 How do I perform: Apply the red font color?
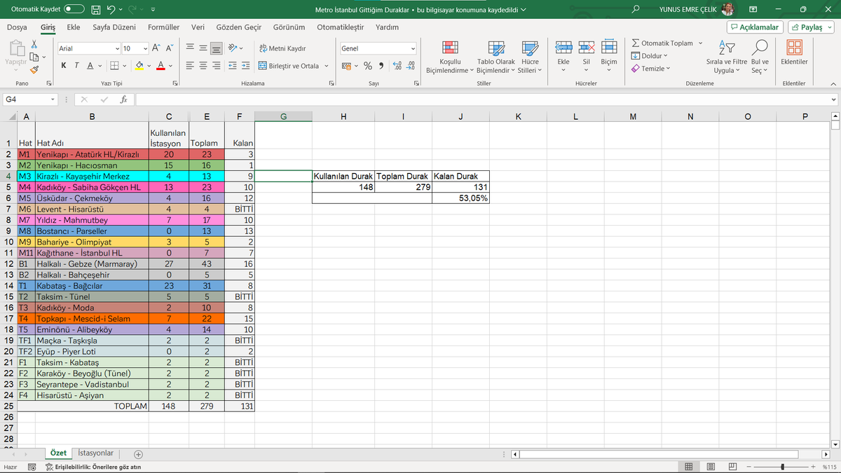[161, 66]
